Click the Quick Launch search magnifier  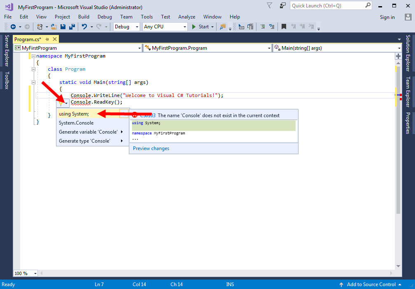point(368,5)
